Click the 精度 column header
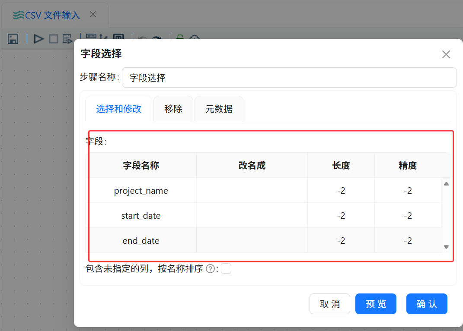Screen dimensions: 463x331 click(x=408, y=165)
